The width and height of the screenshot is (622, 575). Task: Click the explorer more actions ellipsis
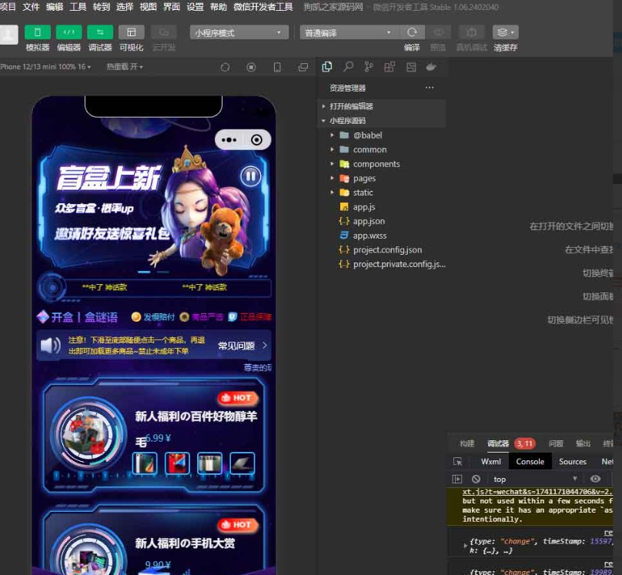[430, 88]
